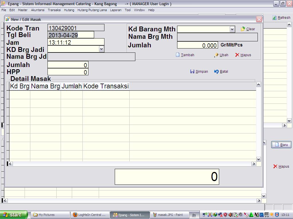293x219 pixels.
Task: Click the Tambah new-document icon
Action: point(178,55)
